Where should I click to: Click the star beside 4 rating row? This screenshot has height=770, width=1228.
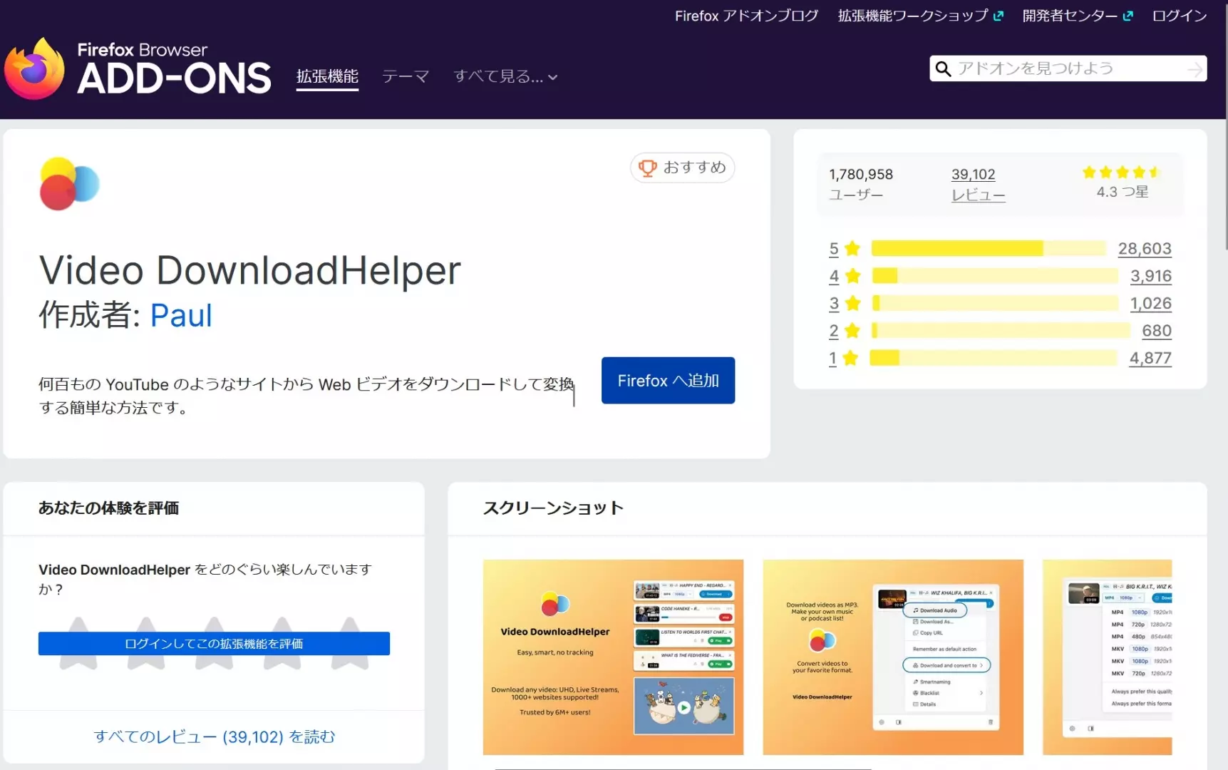click(852, 276)
